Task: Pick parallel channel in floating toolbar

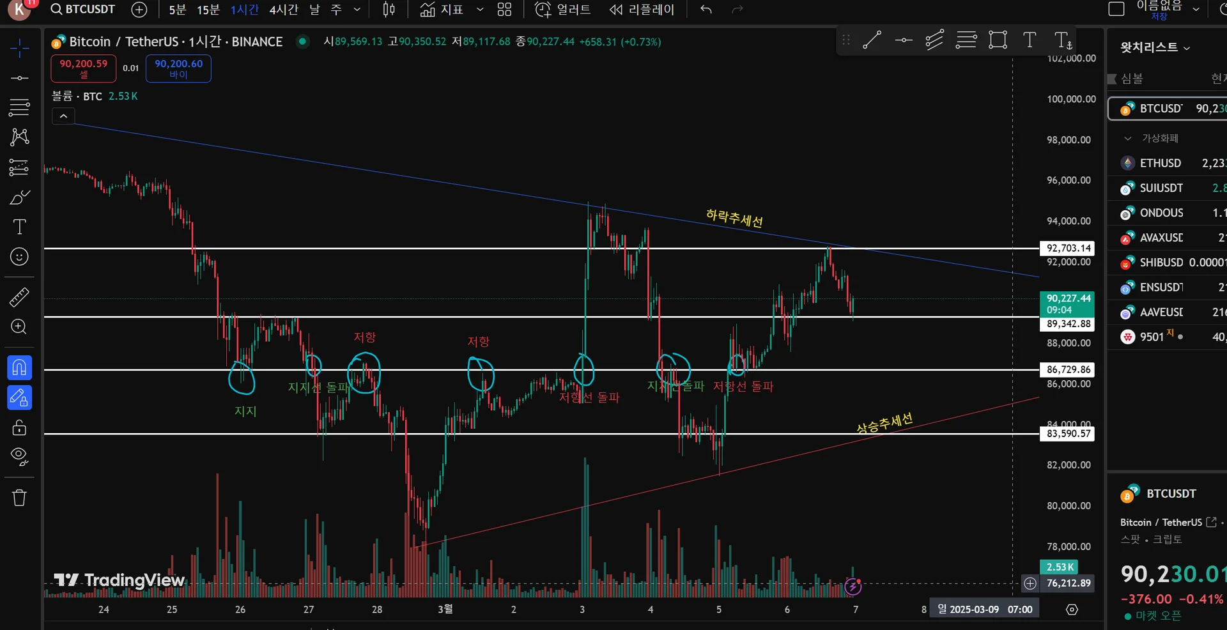Action: coord(934,40)
